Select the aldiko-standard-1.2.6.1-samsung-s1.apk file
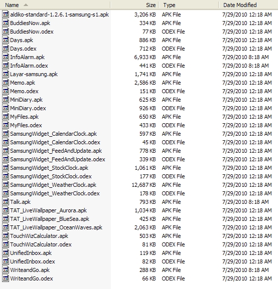 (x=60, y=15)
